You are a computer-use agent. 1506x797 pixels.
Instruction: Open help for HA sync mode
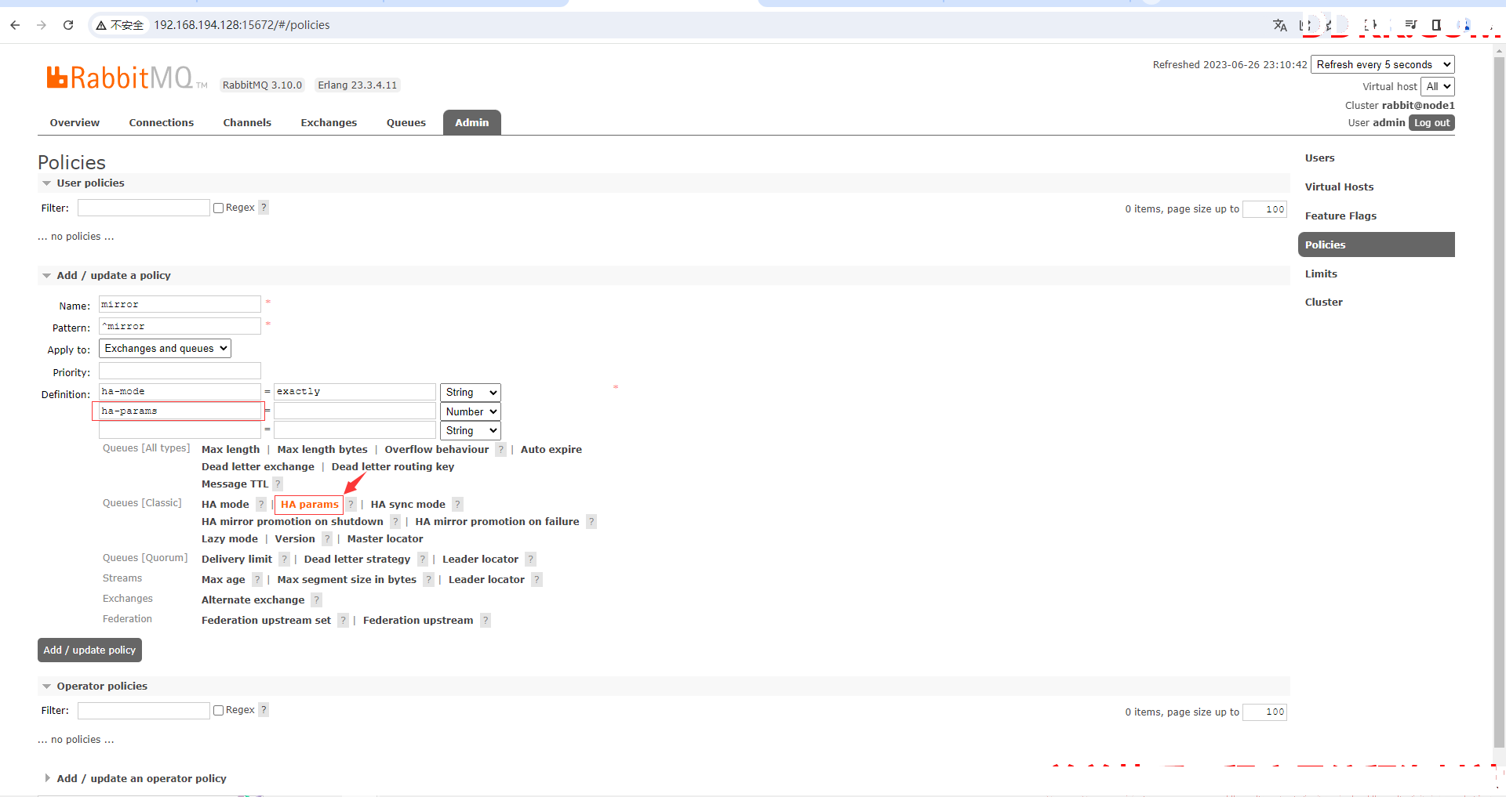[457, 505]
